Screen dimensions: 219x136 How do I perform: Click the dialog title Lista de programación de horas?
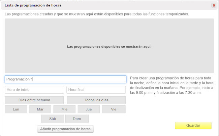(x=33, y=5)
